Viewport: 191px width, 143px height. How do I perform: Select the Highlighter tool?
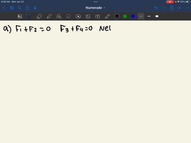49,16
